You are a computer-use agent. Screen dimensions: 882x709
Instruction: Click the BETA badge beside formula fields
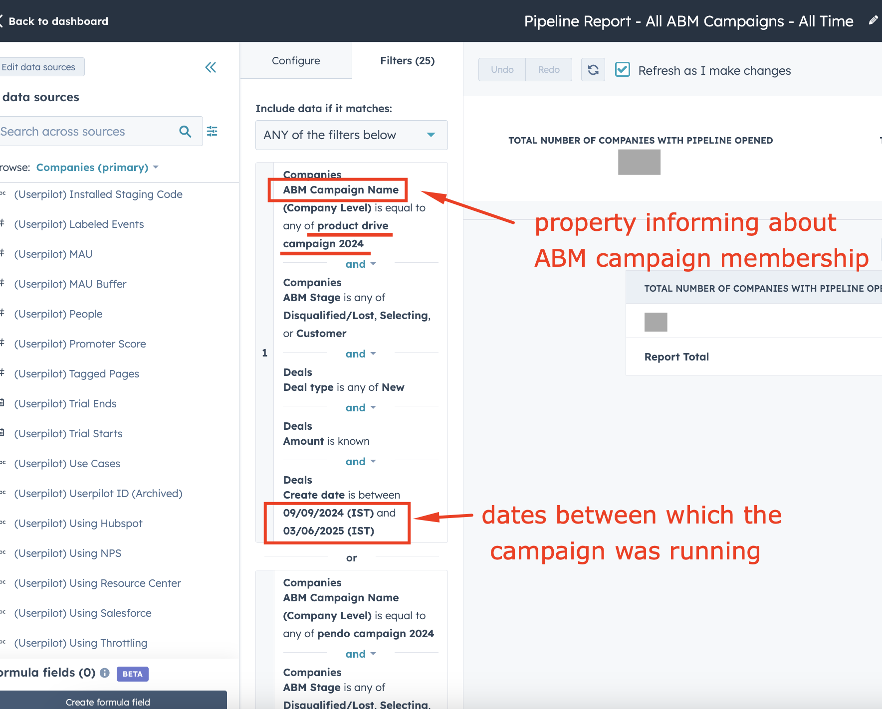pos(133,674)
